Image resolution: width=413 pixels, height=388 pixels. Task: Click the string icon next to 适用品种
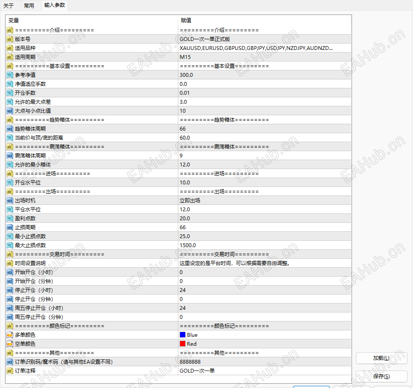[x=9, y=48]
